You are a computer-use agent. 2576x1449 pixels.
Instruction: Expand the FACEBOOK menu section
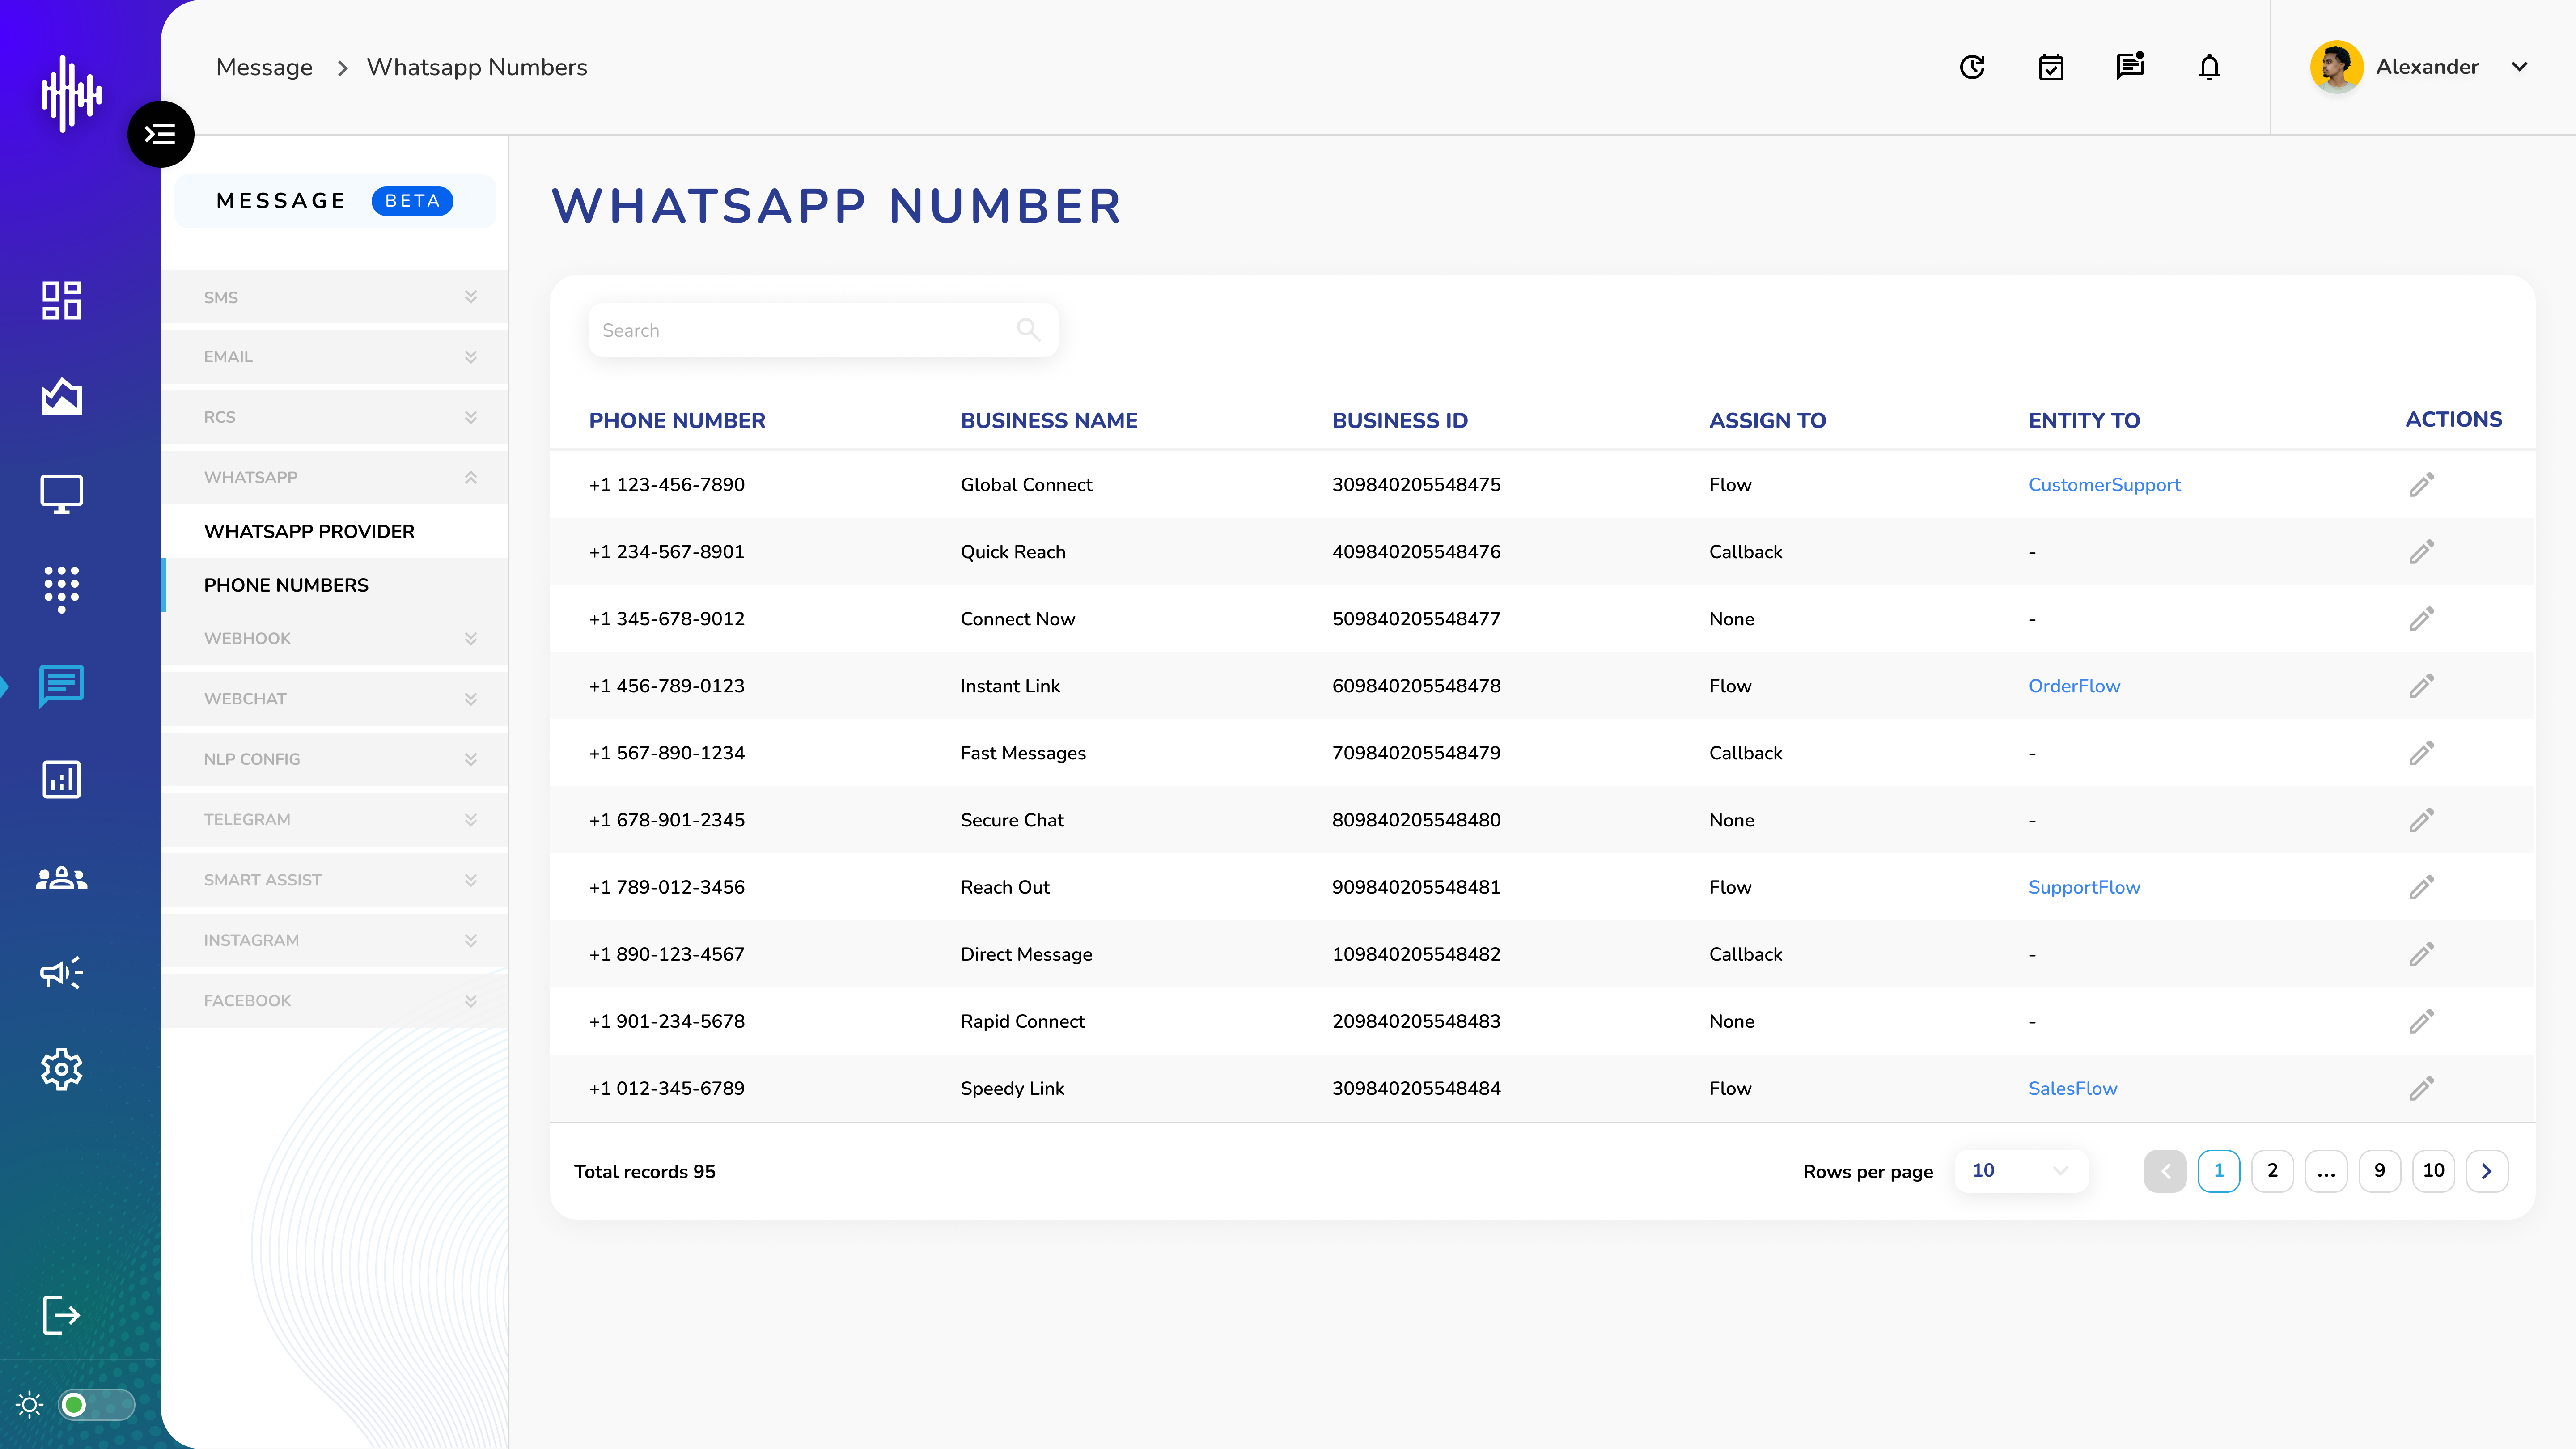[x=335, y=1001]
